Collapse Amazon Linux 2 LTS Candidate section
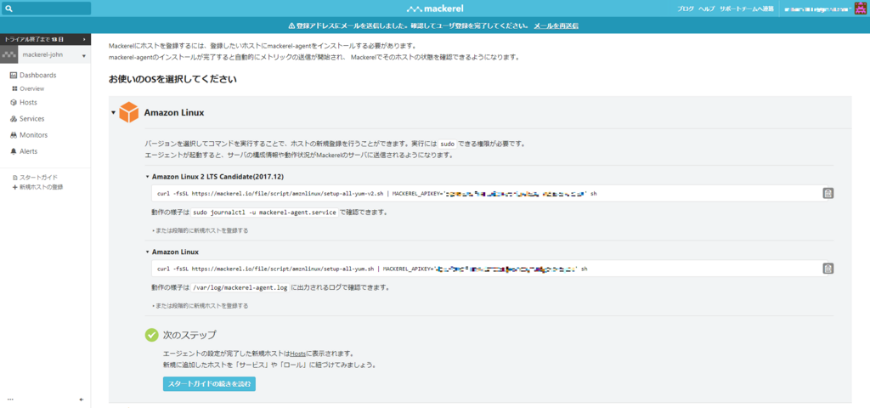 (x=147, y=177)
